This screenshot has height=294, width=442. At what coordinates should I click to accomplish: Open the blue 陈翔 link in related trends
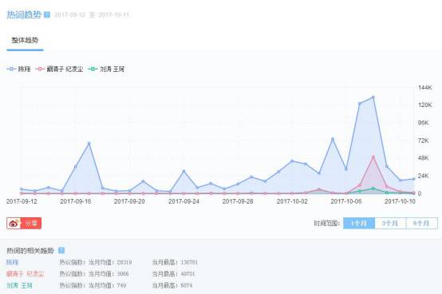(13, 262)
